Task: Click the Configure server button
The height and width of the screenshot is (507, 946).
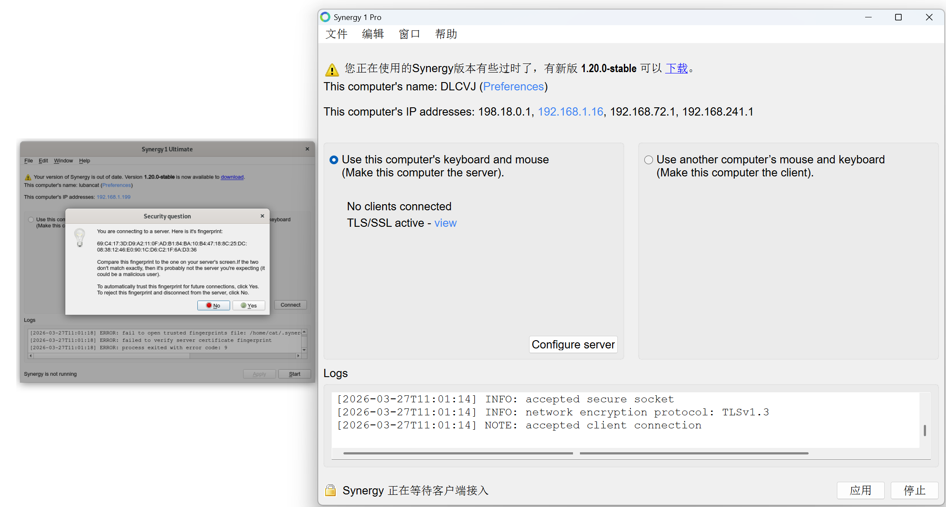Action: point(573,345)
